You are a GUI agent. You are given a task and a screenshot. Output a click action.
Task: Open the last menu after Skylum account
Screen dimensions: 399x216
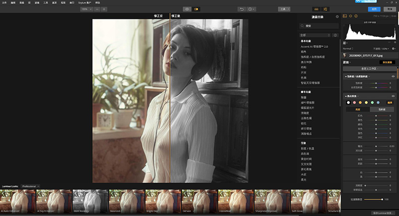[x=97, y=2]
